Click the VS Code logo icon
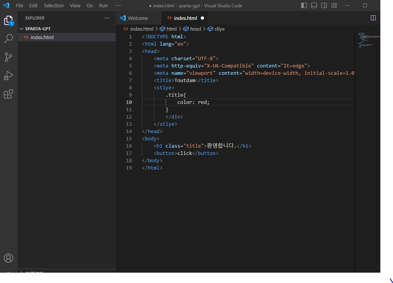 coord(6,5)
